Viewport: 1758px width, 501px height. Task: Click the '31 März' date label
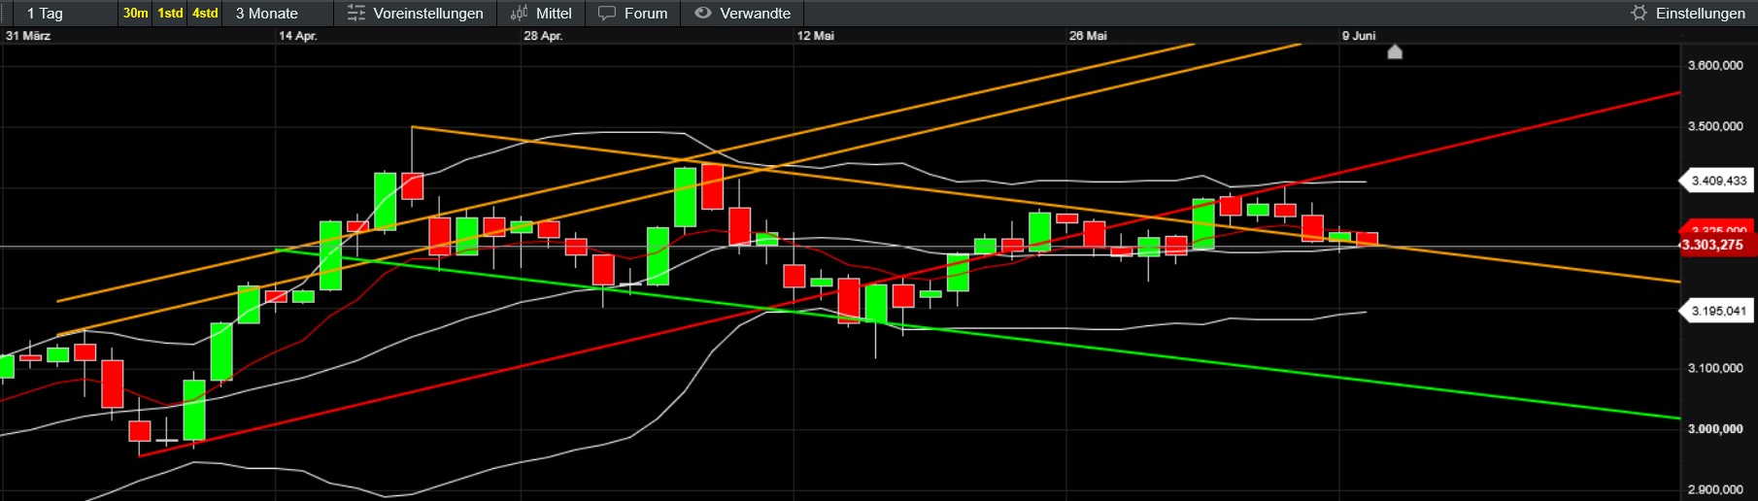tap(28, 36)
